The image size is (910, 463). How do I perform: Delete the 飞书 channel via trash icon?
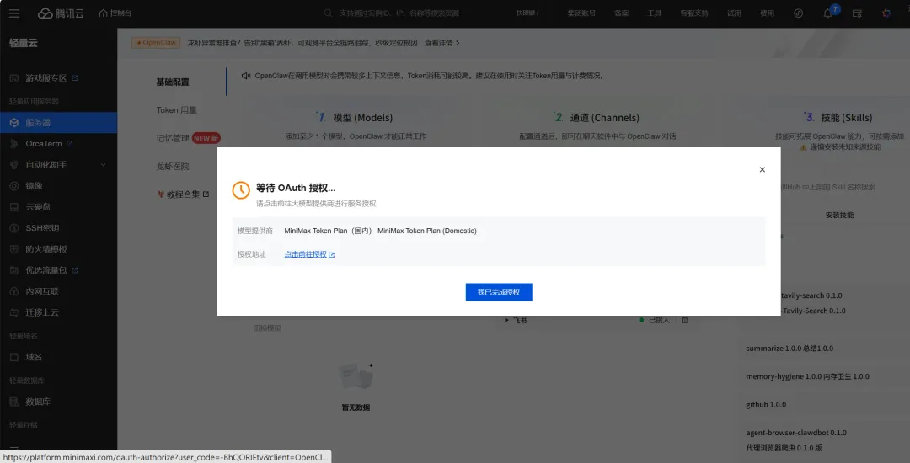685,320
